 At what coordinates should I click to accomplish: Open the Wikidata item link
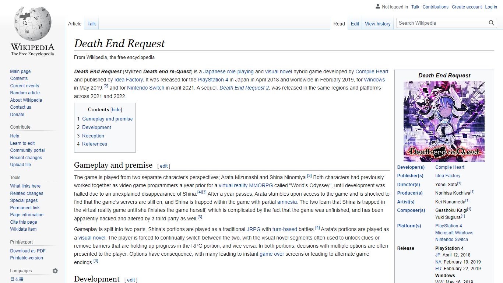coord(23,229)
